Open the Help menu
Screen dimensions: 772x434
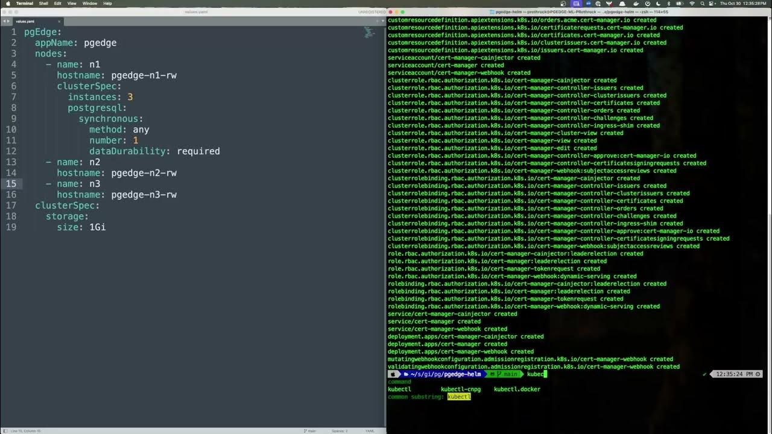coord(107,3)
